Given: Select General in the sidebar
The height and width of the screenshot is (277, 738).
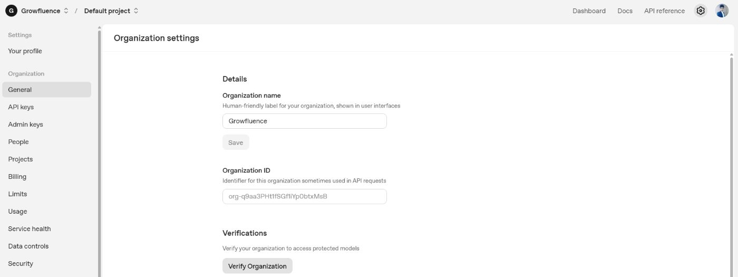Looking at the screenshot, I should 20,90.
